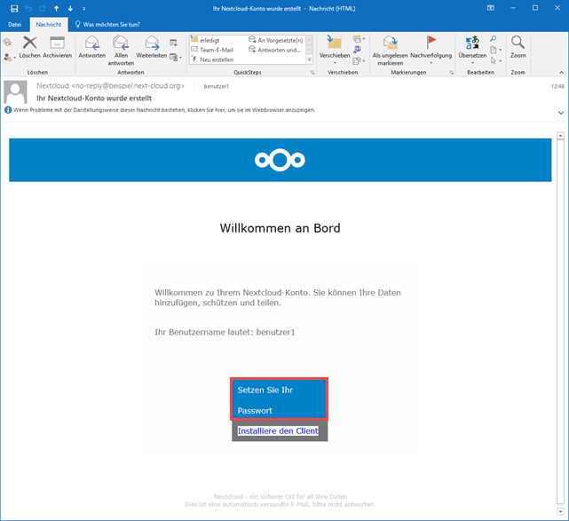Screen dimensions: 569x521
Task: Open the related items dropdown in Bearbeiten
Action: (495, 50)
